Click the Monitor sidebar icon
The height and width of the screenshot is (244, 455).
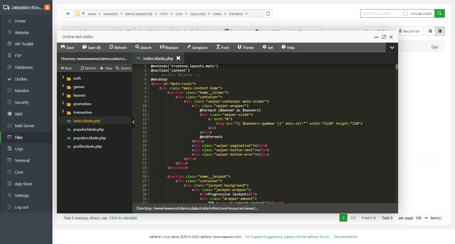(x=9, y=91)
